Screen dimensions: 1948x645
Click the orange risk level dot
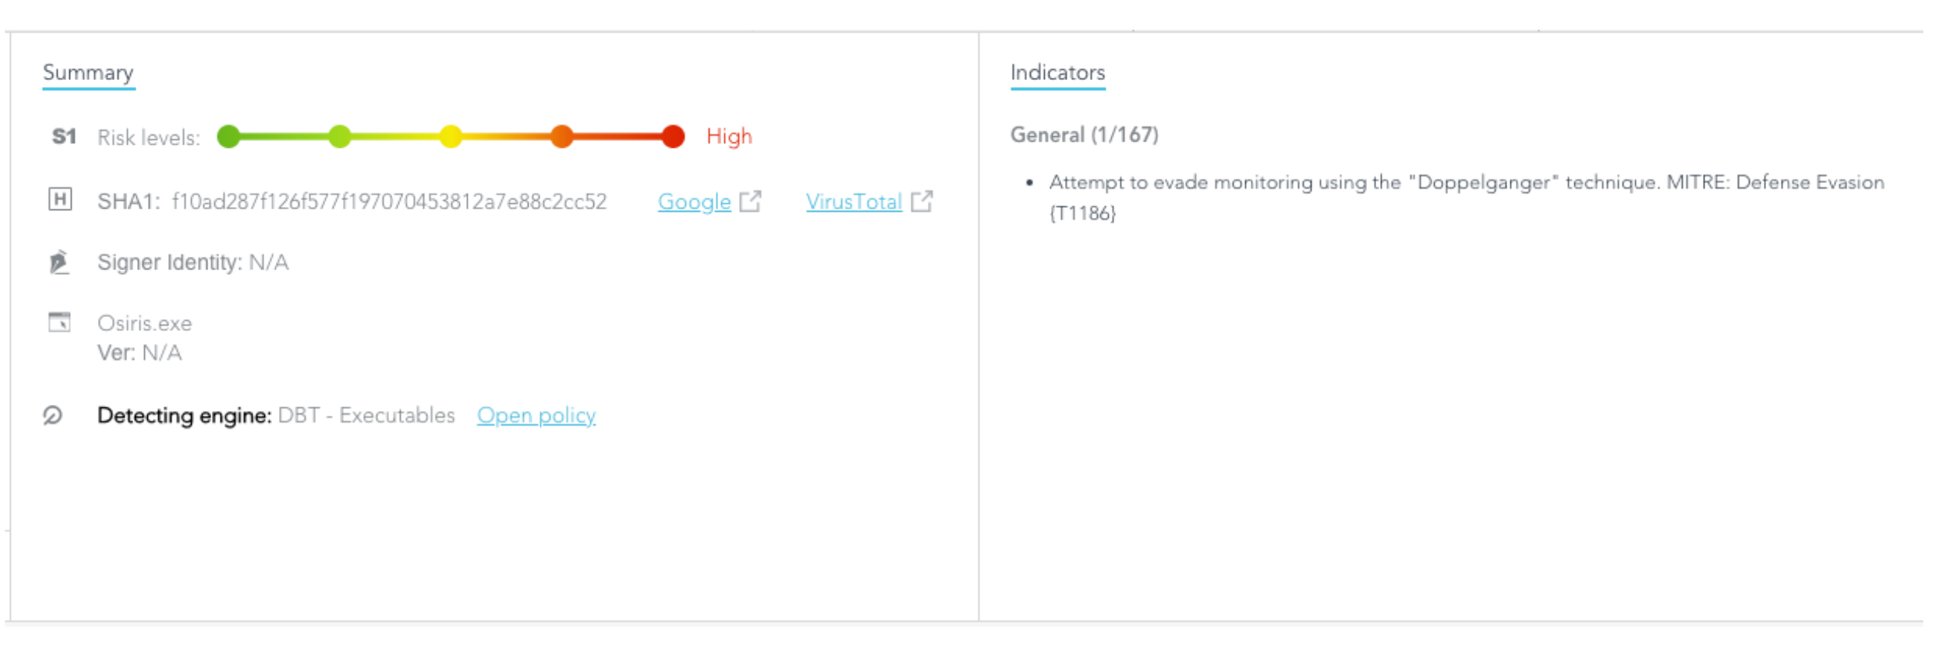click(562, 137)
